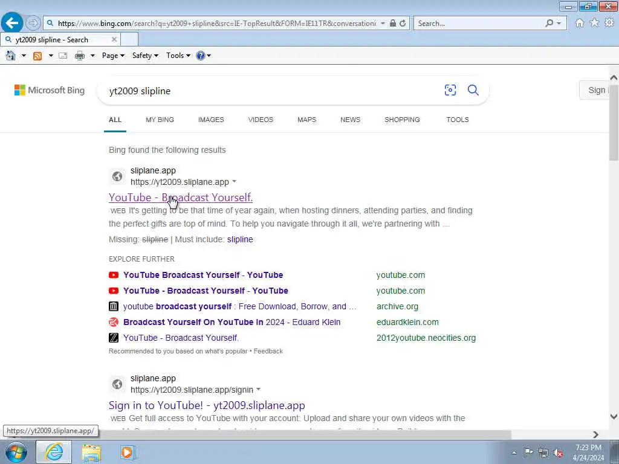This screenshot has width=619, height=464.
Task: Expand dropdown next to https://yt2009.sliplane.app URL
Action: click(x=234, y=181)
